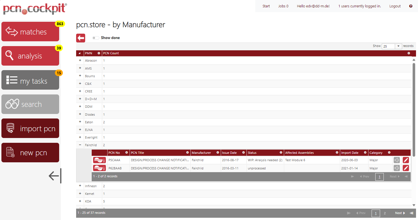Viewport: 418px width, 220px height.
Task: Go to page 2 of manufacturer records
Action: tap(385, 213)
